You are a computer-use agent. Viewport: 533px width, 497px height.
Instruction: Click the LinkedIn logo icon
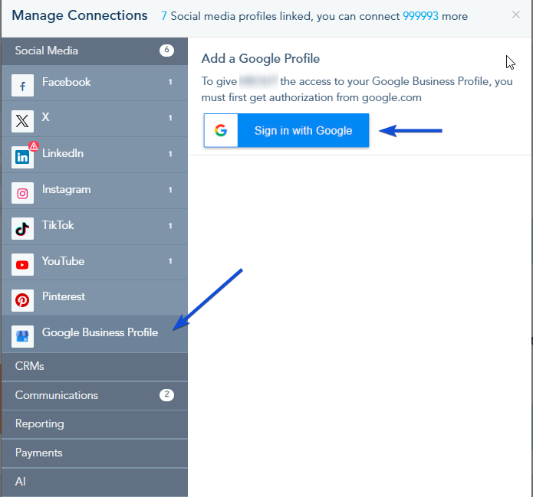coord(22,157)
